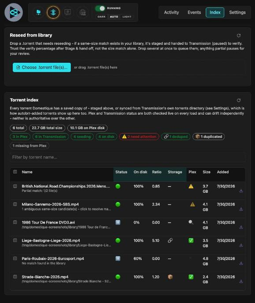Open the screen/monitor icon in toolbar
This screenshot has height=303, width=255.
point(68,12)
